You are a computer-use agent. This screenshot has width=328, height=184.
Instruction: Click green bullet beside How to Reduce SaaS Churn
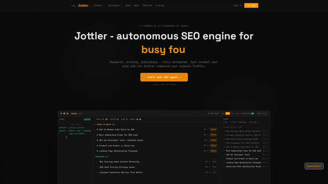pos(97,130)
